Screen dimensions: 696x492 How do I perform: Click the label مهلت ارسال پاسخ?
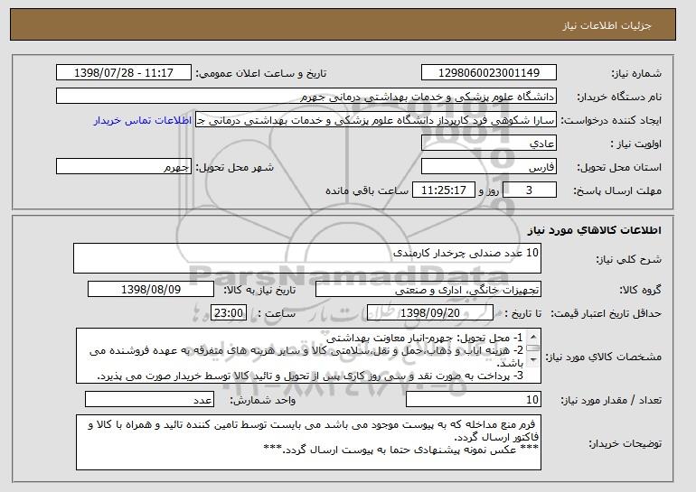617,190
